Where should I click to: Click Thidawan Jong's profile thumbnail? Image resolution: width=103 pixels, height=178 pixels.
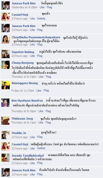(5, 121)
